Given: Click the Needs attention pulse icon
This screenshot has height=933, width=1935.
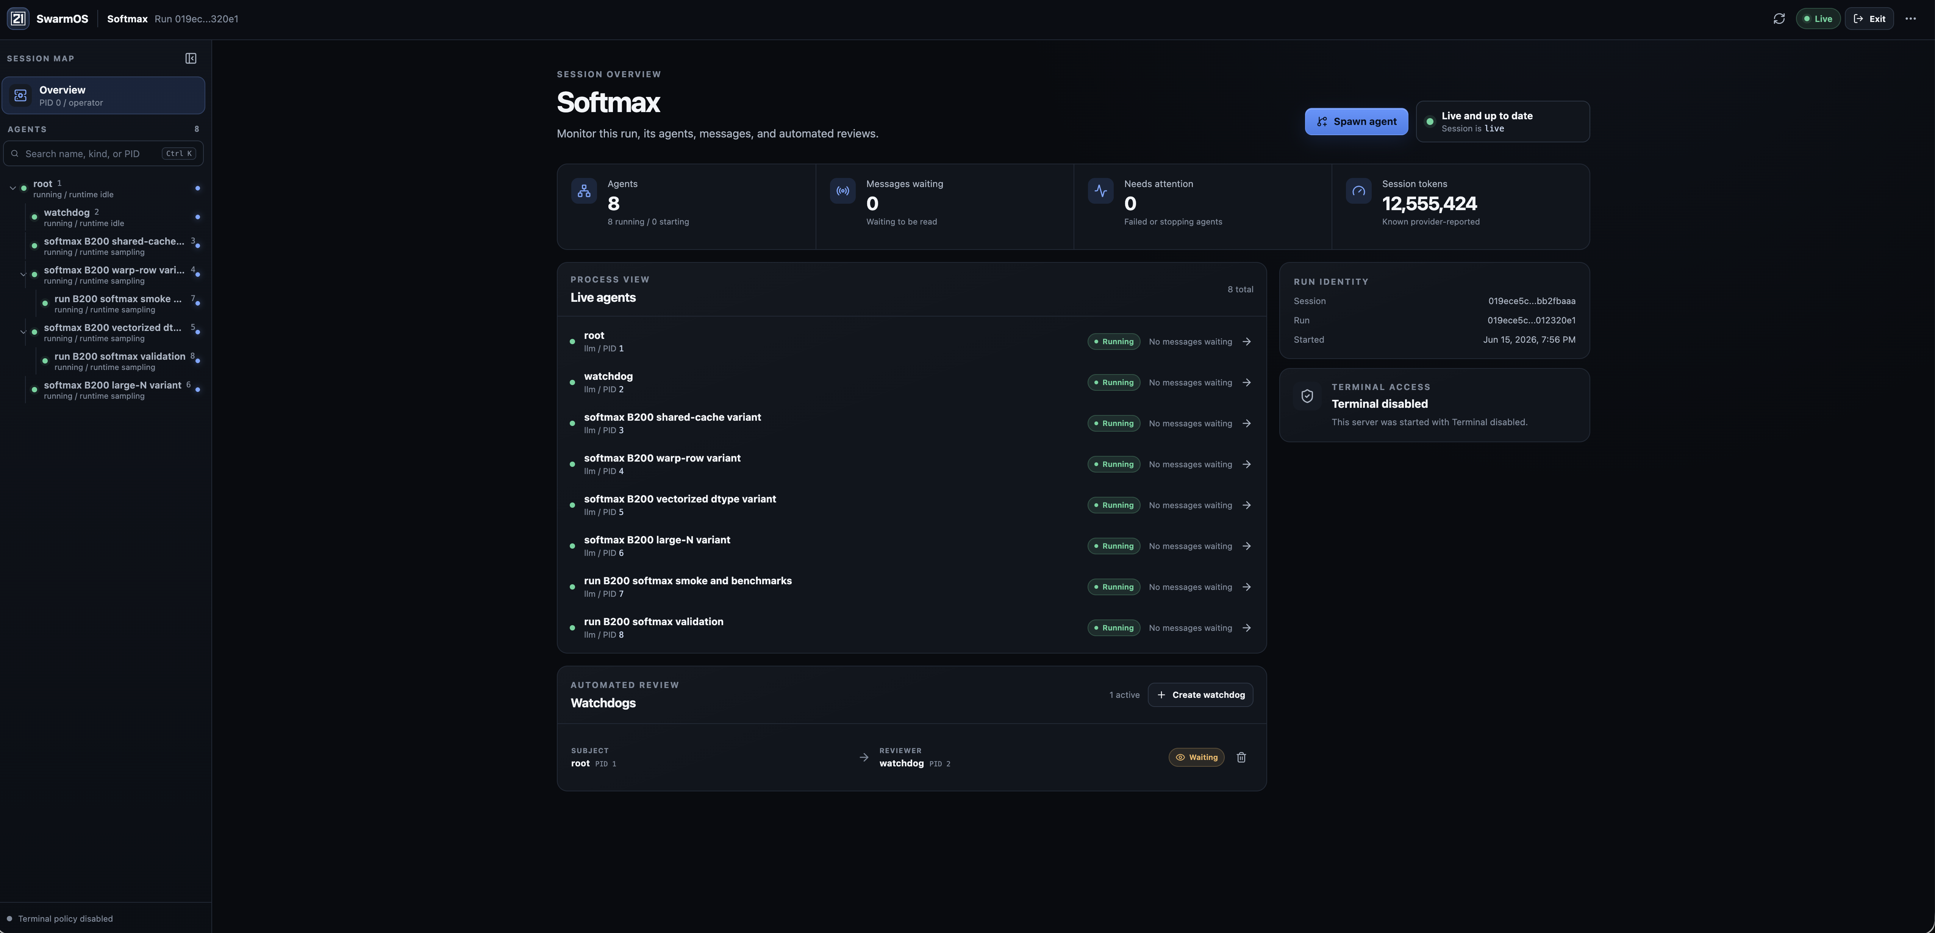Looking at the screenshot, I should click(x=1100, y=191).
